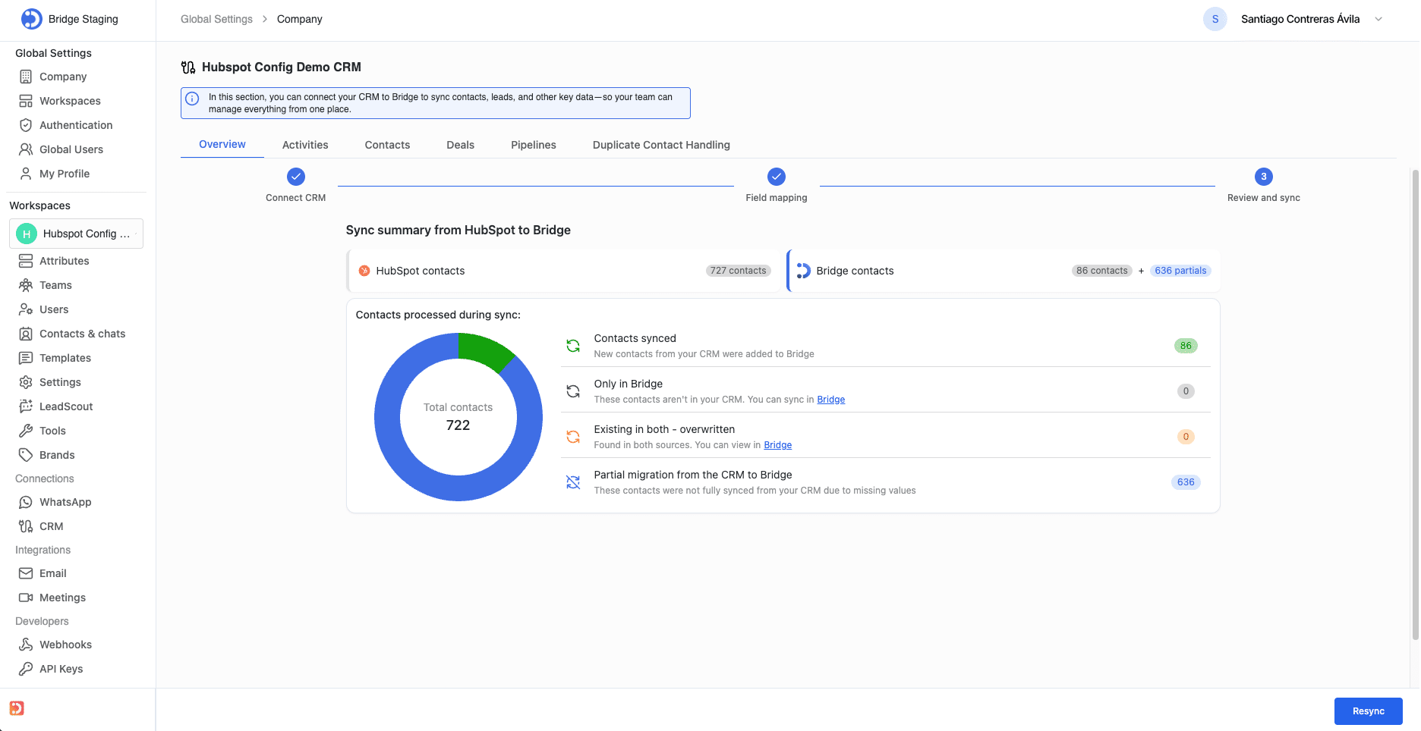Click the Partial migration crossed-sync icon
The image size is (1421, 731).
(573, 482)
